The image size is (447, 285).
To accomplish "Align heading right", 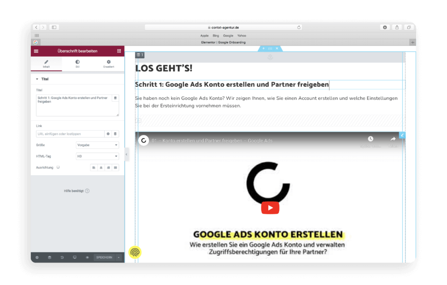I will pyautogui.click(x=108, y=168).
